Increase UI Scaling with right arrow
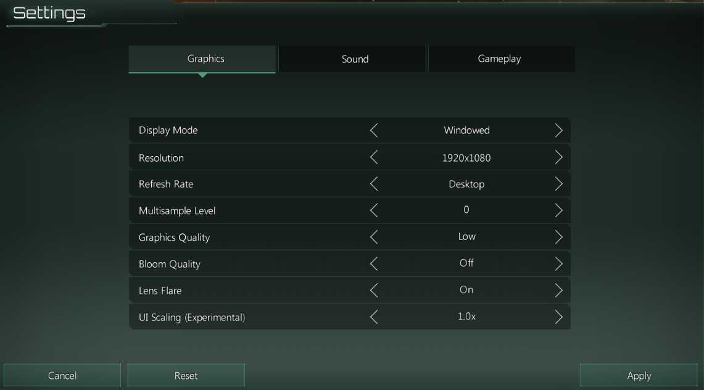The width and height of the screenshot is (704, 390). coord(558,317)
